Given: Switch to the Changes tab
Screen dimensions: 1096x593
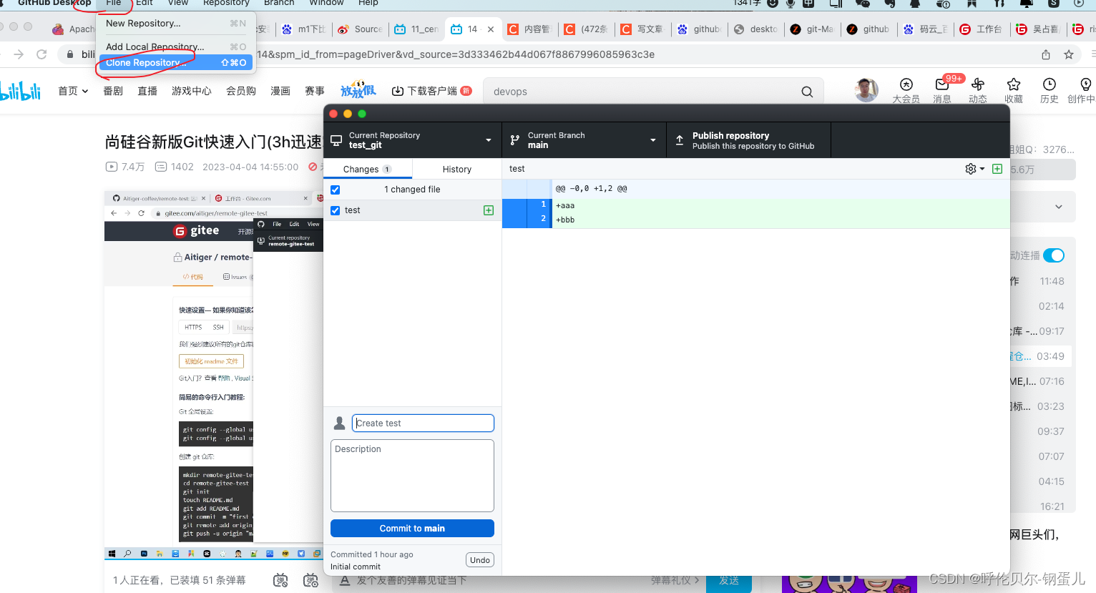Looking at the screenshot, I should coord(368,170).
